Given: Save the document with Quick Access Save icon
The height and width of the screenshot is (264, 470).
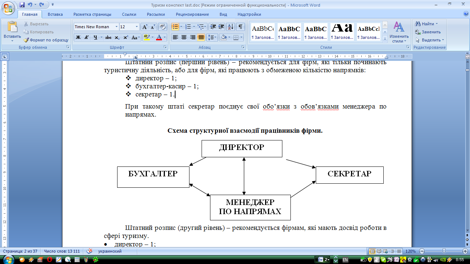Looking at the screenshot, I should click(x=22, y=5).
